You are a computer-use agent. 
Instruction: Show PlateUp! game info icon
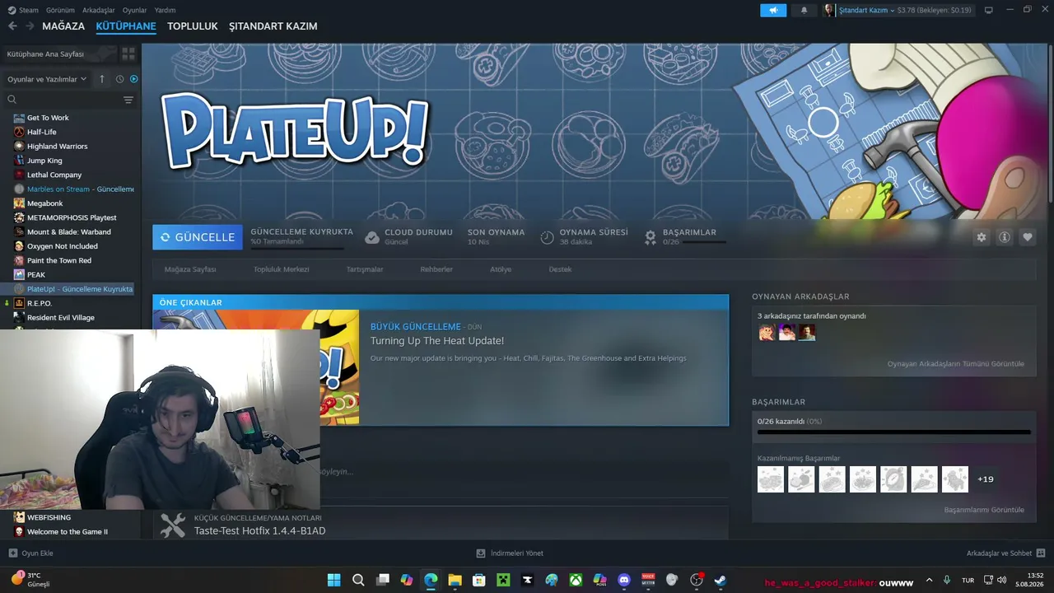[1005, 237]
